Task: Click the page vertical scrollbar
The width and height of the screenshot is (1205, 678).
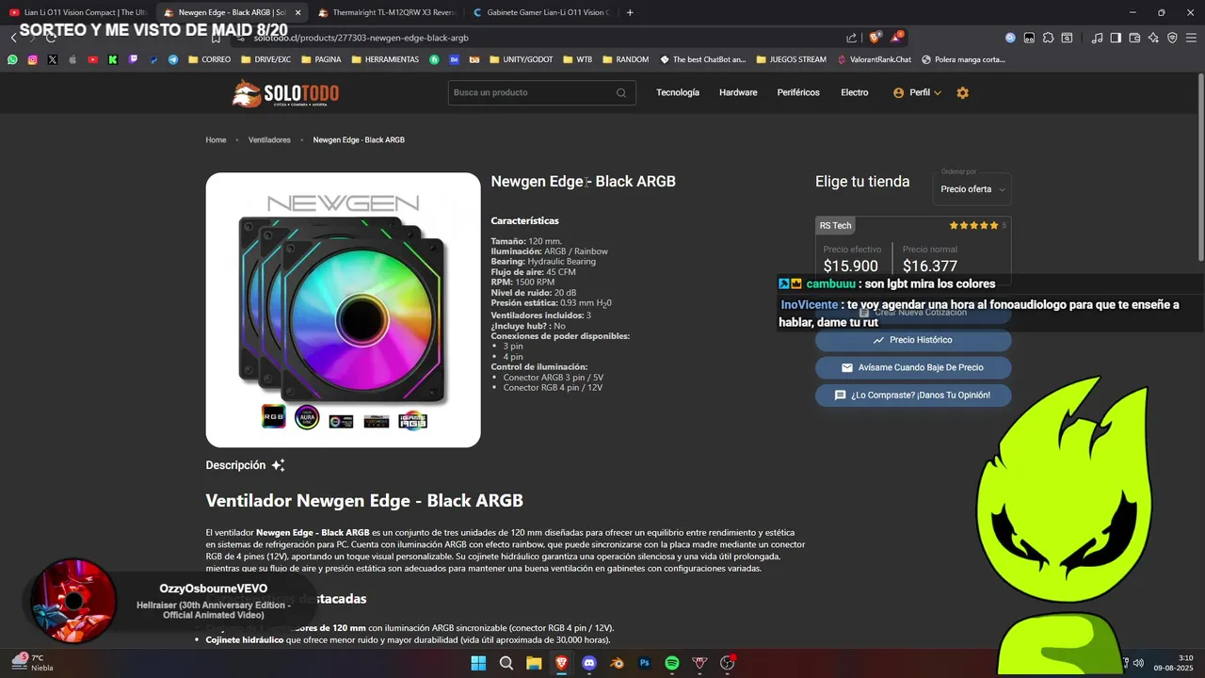Action: [1200, 169]
